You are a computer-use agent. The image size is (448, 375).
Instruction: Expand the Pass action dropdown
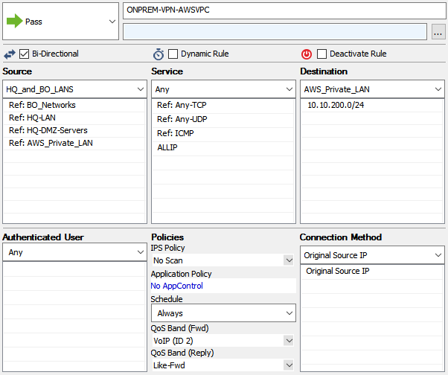(x=60, y=22)
